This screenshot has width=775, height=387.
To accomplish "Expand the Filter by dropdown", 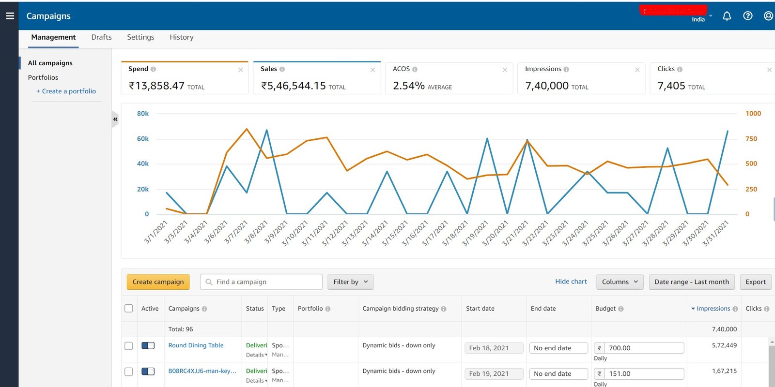I will pyautogui.click(x=350, y=282).
